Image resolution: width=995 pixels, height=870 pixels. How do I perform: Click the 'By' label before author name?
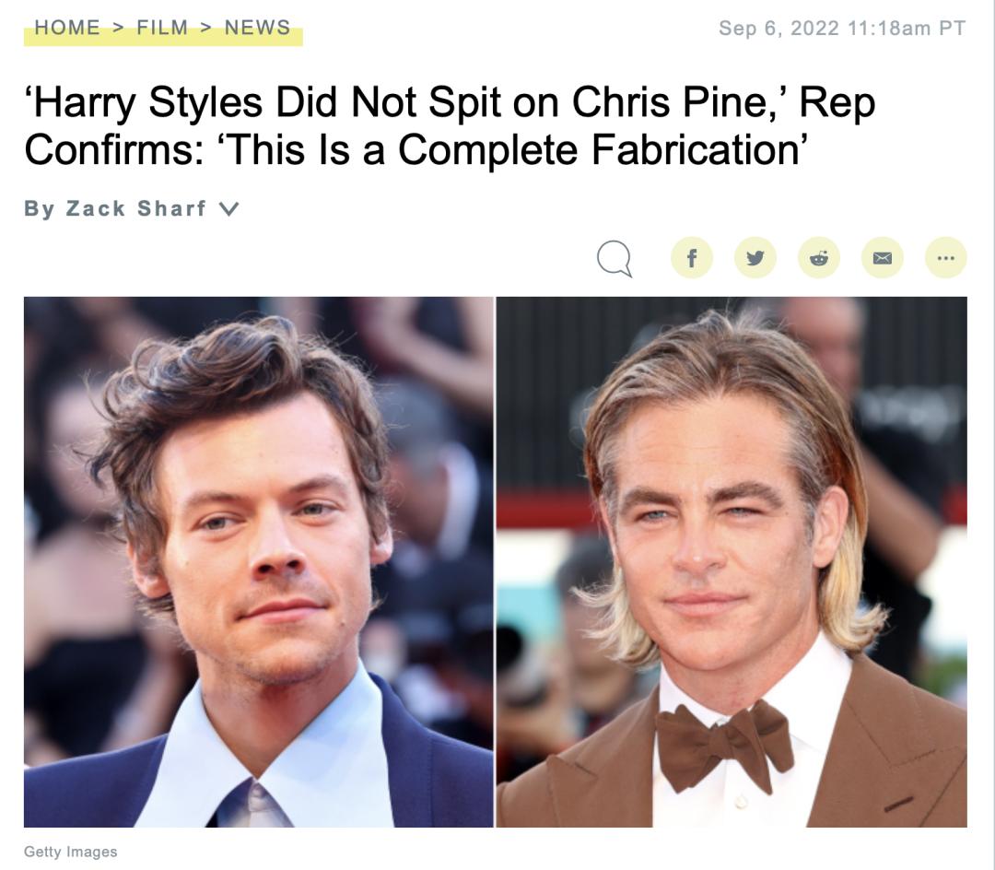(x=40, y=209)
